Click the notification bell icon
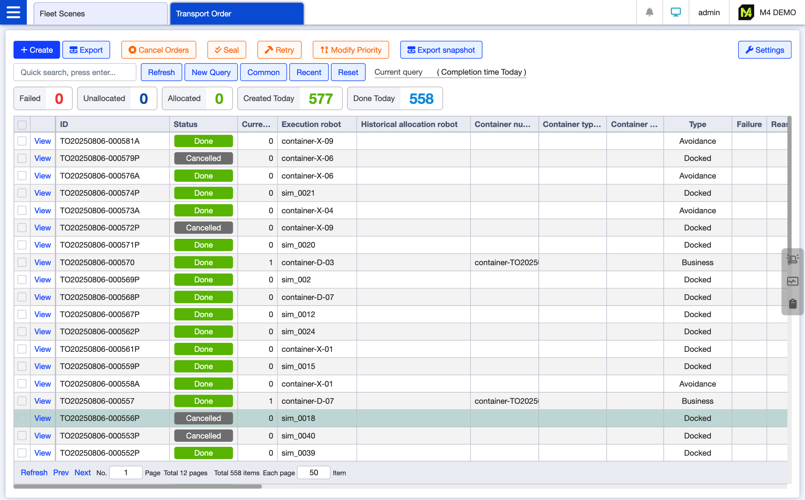This screenshot has height=500, width=805. click(649, 12)
